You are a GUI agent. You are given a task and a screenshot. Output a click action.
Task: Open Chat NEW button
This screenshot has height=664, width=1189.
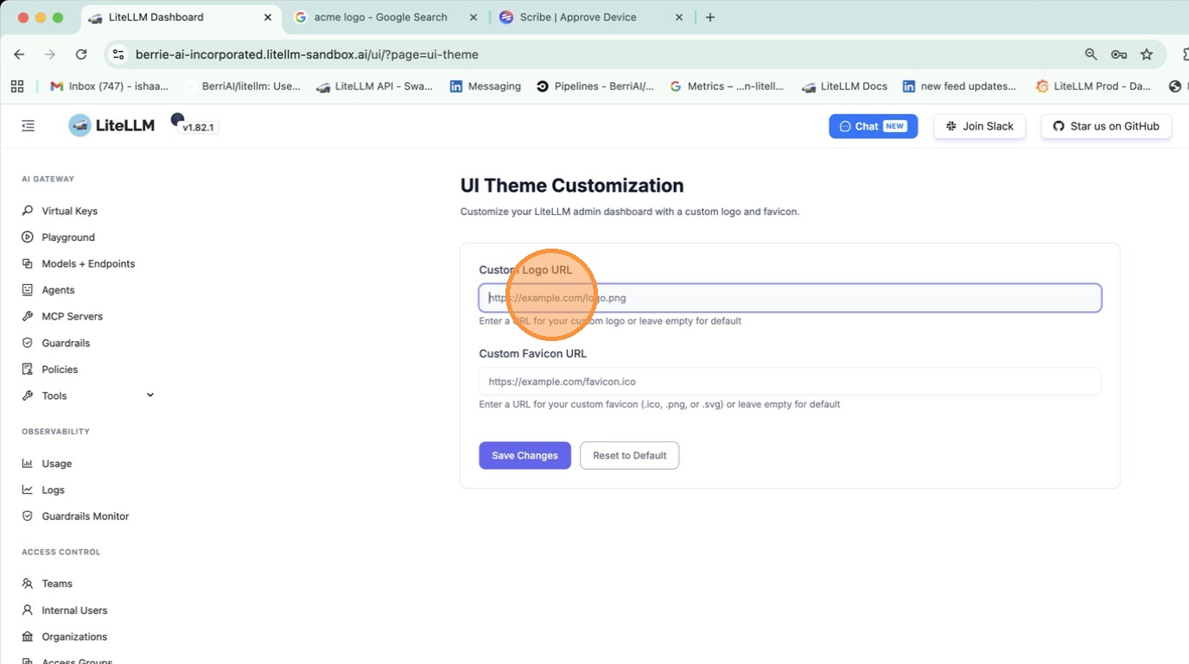coord(874,126)
